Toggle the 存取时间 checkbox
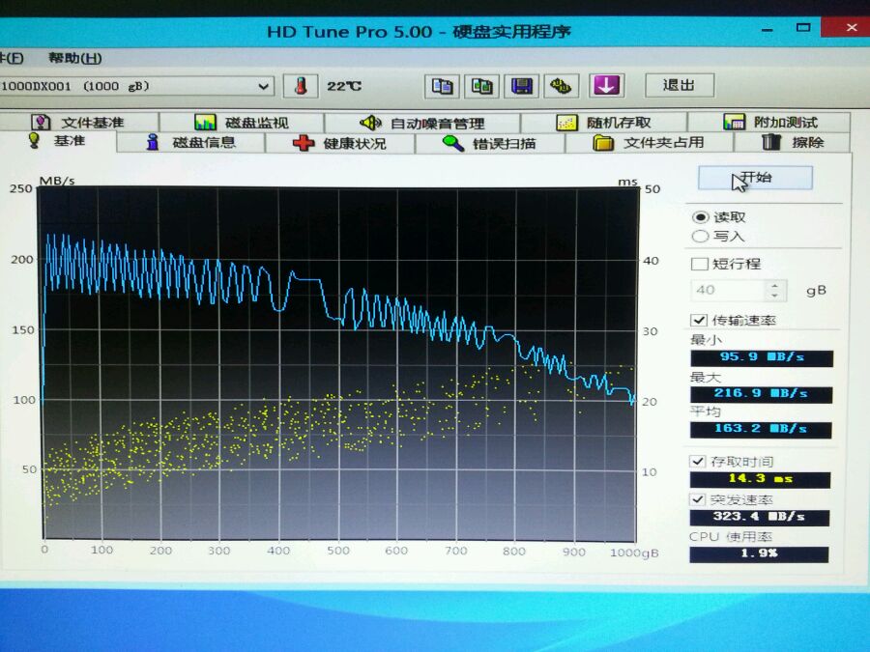 pyautogui.click(x=699, y=462)
